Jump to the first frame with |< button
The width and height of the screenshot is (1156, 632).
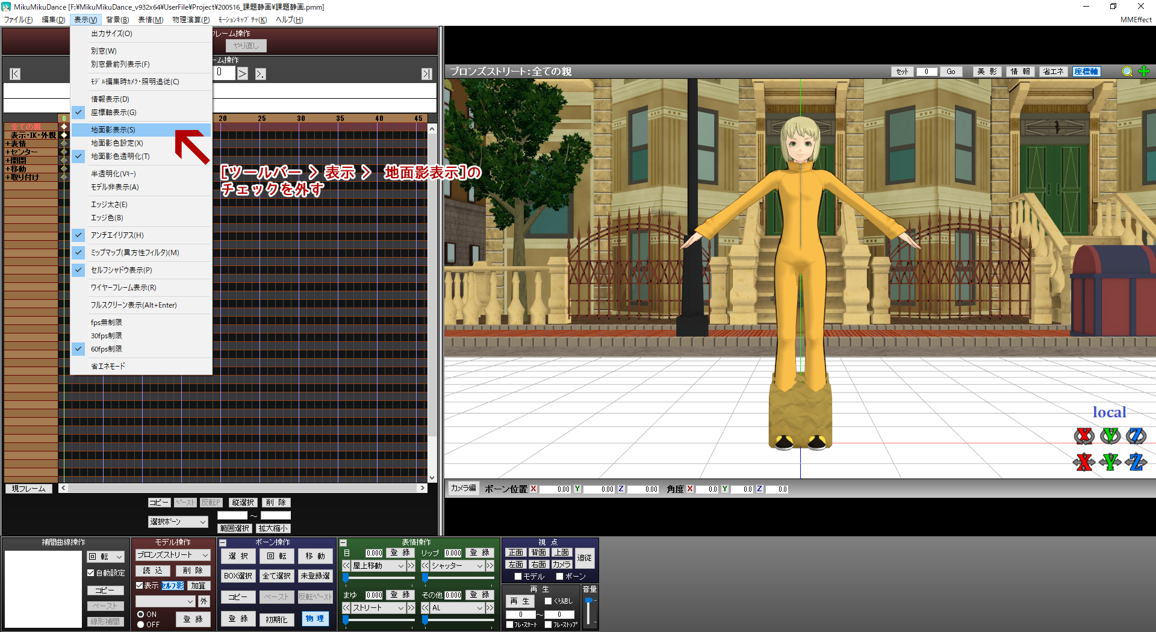tap(15, 74)
